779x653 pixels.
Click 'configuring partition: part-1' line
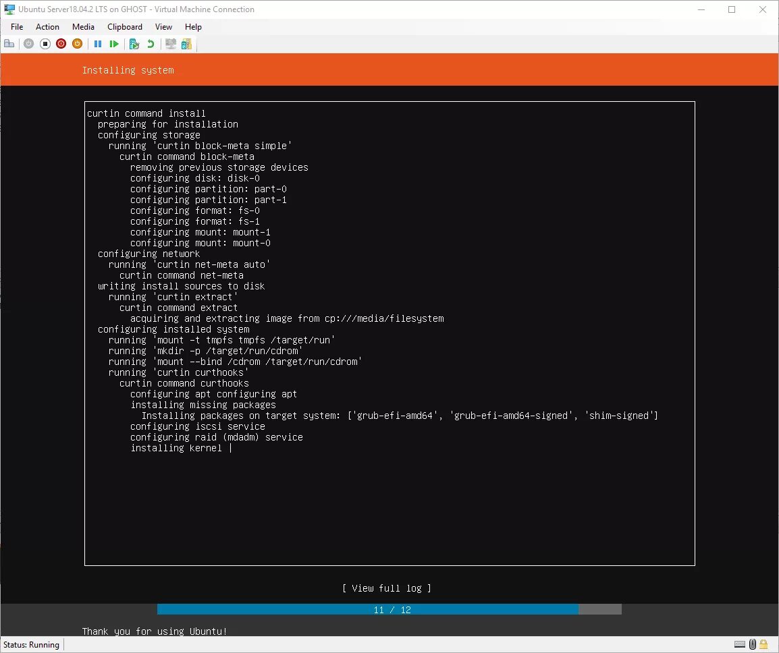pyautogui.click(x=208, y=200)
